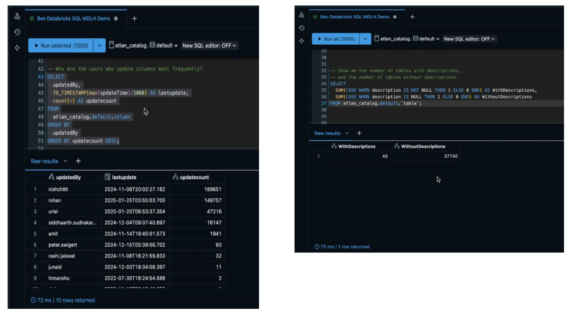Select the play icon on Run selected button
Viewport: 577px width, 317px height.
point(37,45)
